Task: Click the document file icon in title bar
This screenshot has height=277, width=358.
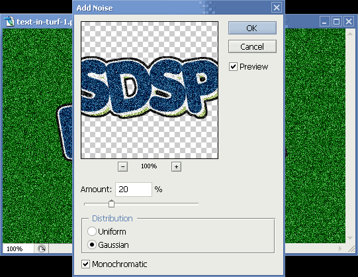Action: pos(9,22)
